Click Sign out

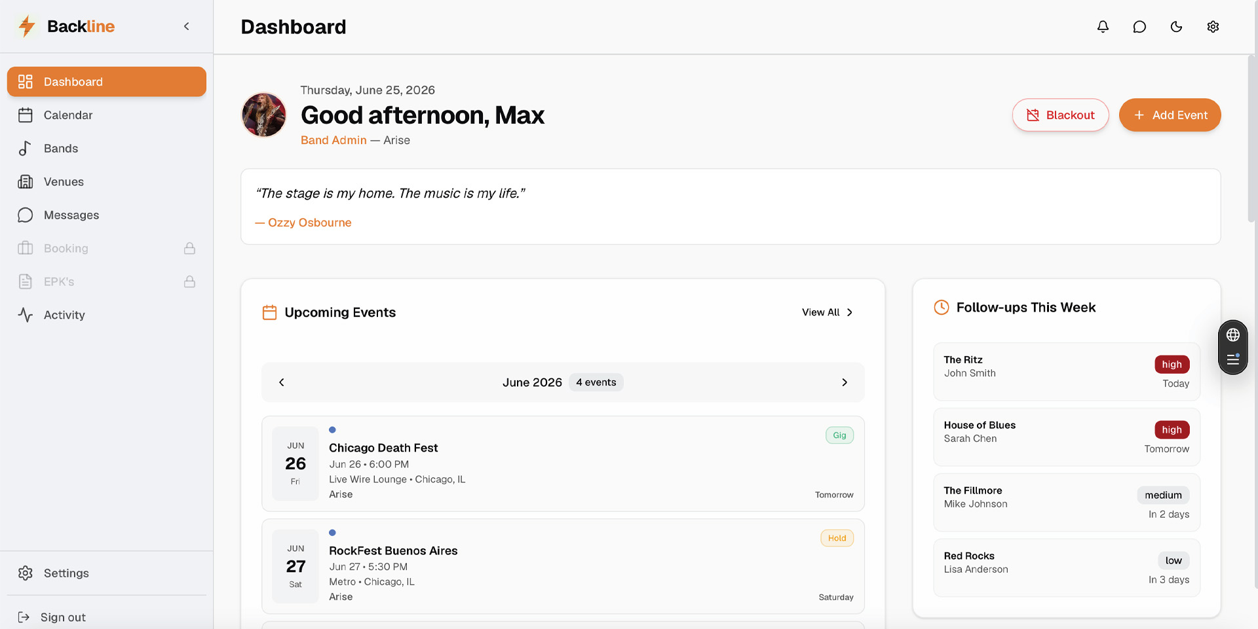(x=63, y=617)
